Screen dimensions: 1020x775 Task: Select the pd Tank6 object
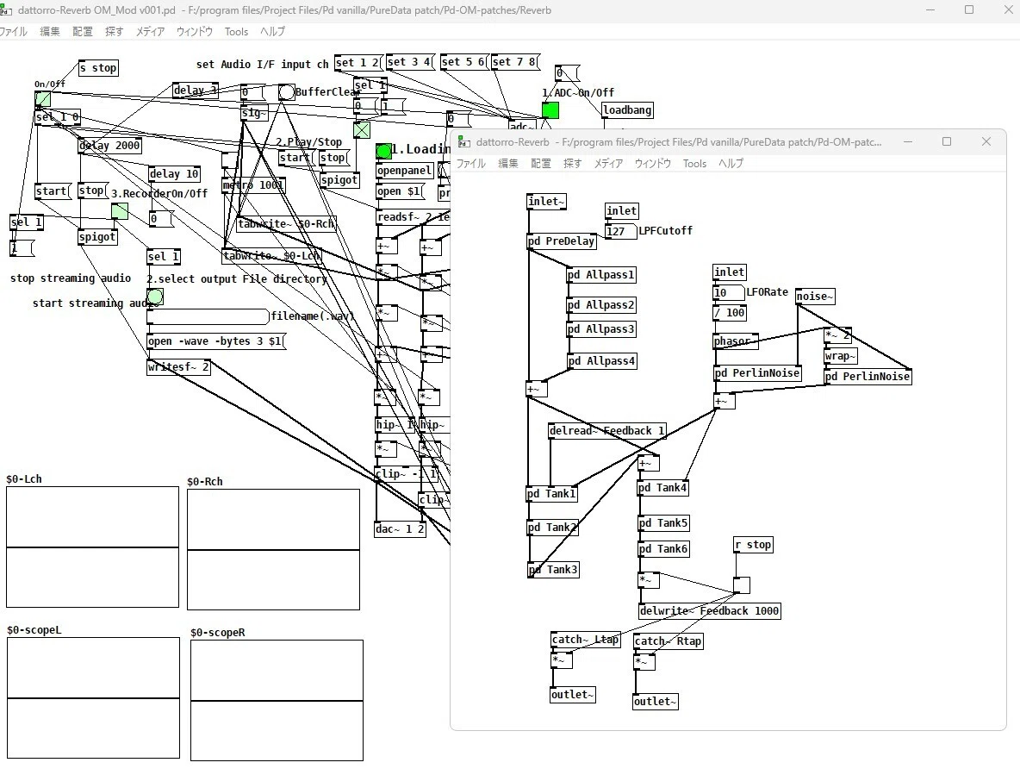pyautogui.click(x=664, y=549)
